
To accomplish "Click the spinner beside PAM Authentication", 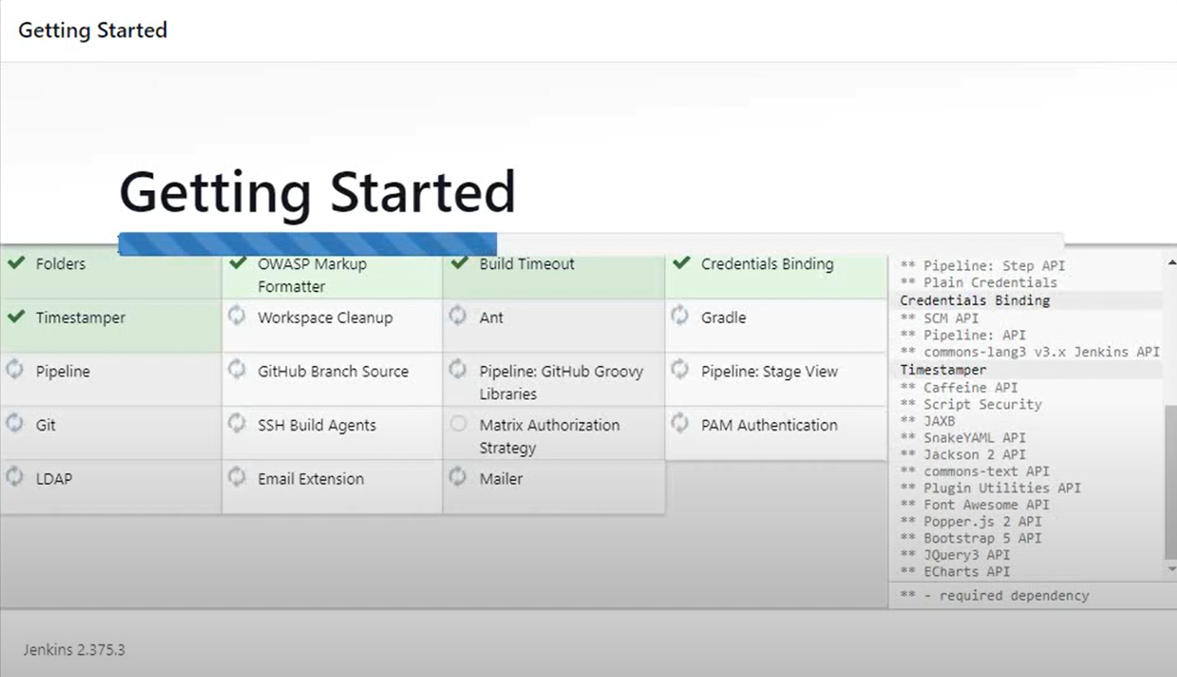I will [680, 423].
